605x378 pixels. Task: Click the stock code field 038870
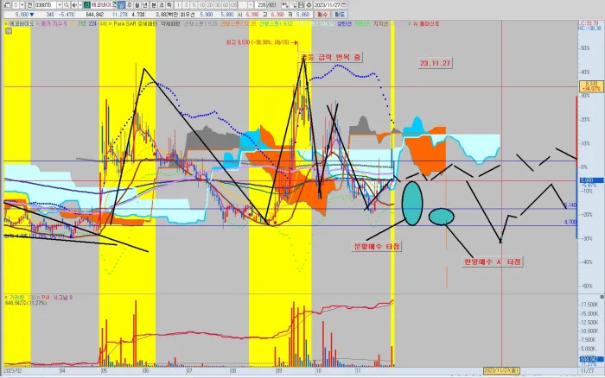click(45, 5)
